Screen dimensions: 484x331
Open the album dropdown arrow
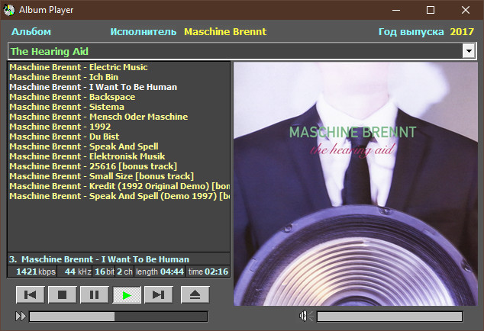point(469,51)
